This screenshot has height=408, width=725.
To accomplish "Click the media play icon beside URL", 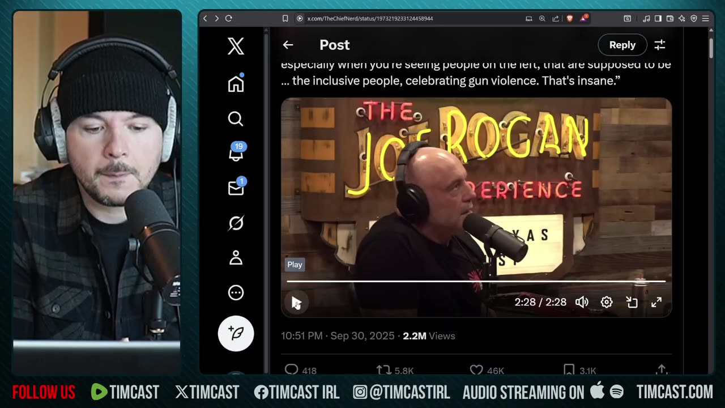I will (300, 18).
